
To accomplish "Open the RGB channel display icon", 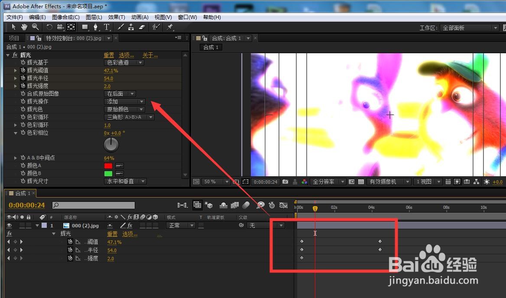I will tap(304, 181).
